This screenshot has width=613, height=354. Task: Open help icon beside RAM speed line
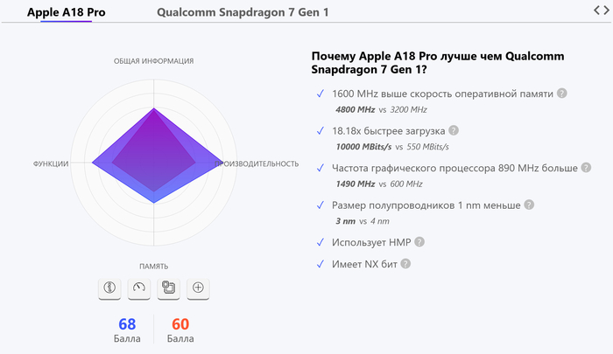coord(562,94)
